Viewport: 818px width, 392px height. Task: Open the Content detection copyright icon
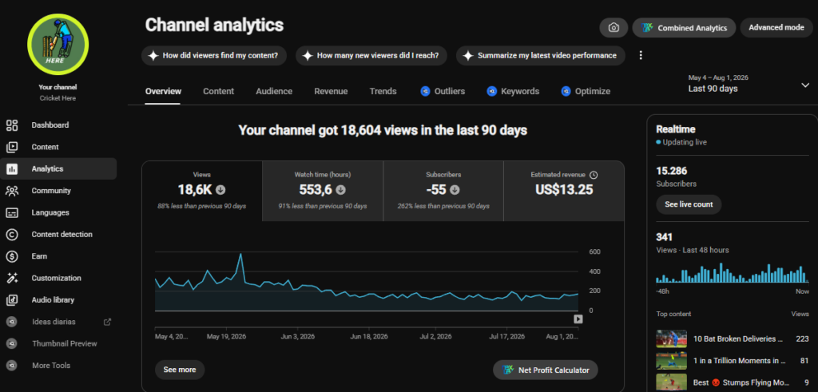[11, 235]
